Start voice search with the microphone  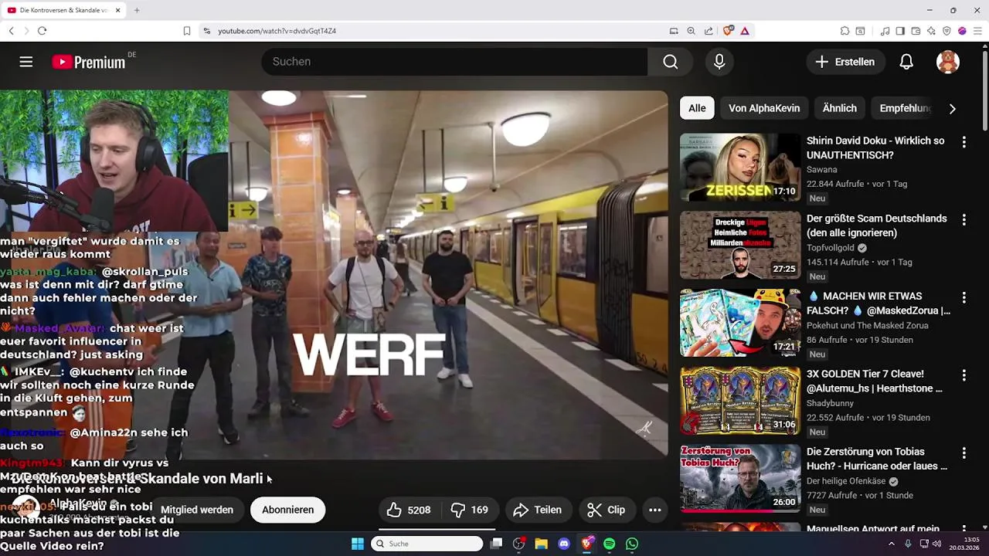[x=719, y=62]
